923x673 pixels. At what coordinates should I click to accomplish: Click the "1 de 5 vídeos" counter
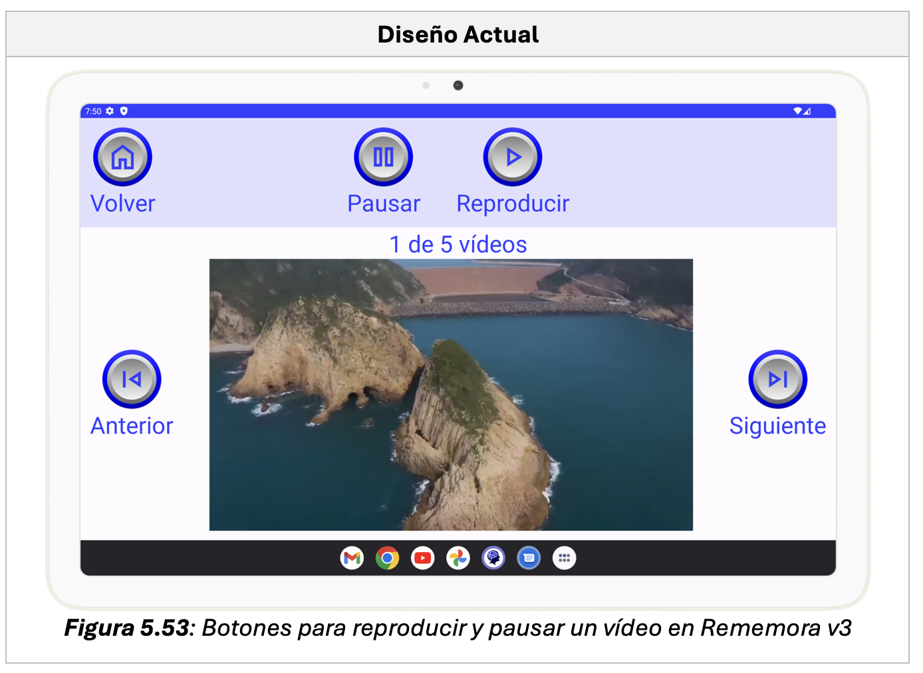click(458, 245)
